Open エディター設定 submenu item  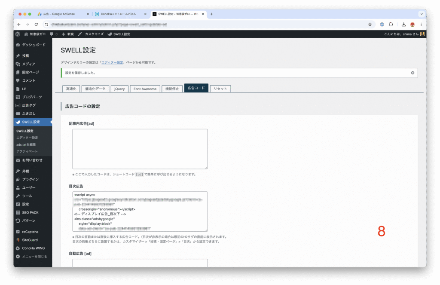27,138
